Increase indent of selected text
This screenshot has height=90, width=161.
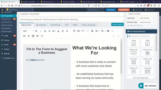click(x=92, y=31)
